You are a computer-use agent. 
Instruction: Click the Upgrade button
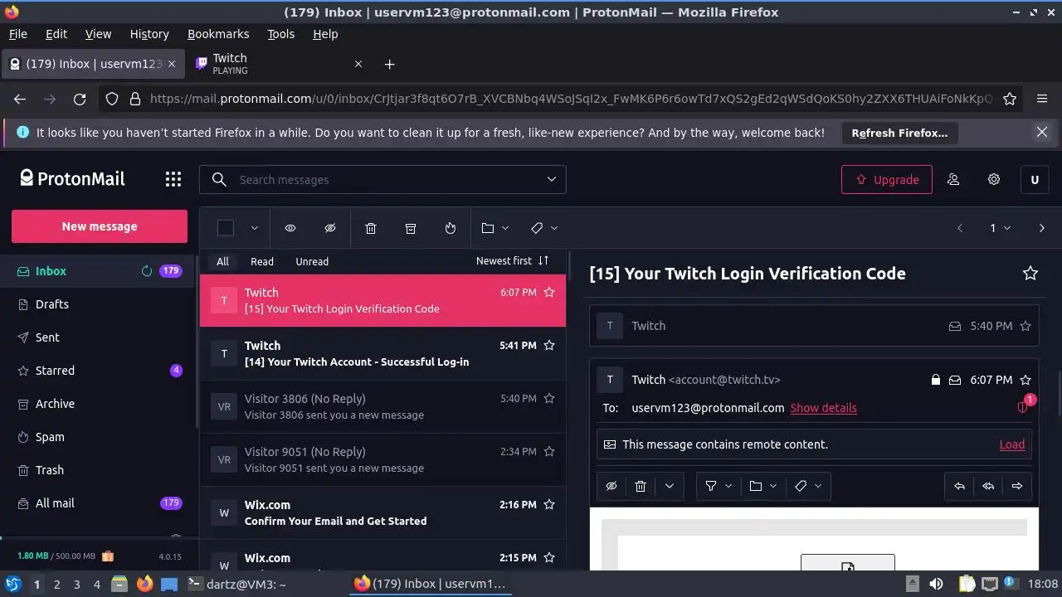pos(887,179)
